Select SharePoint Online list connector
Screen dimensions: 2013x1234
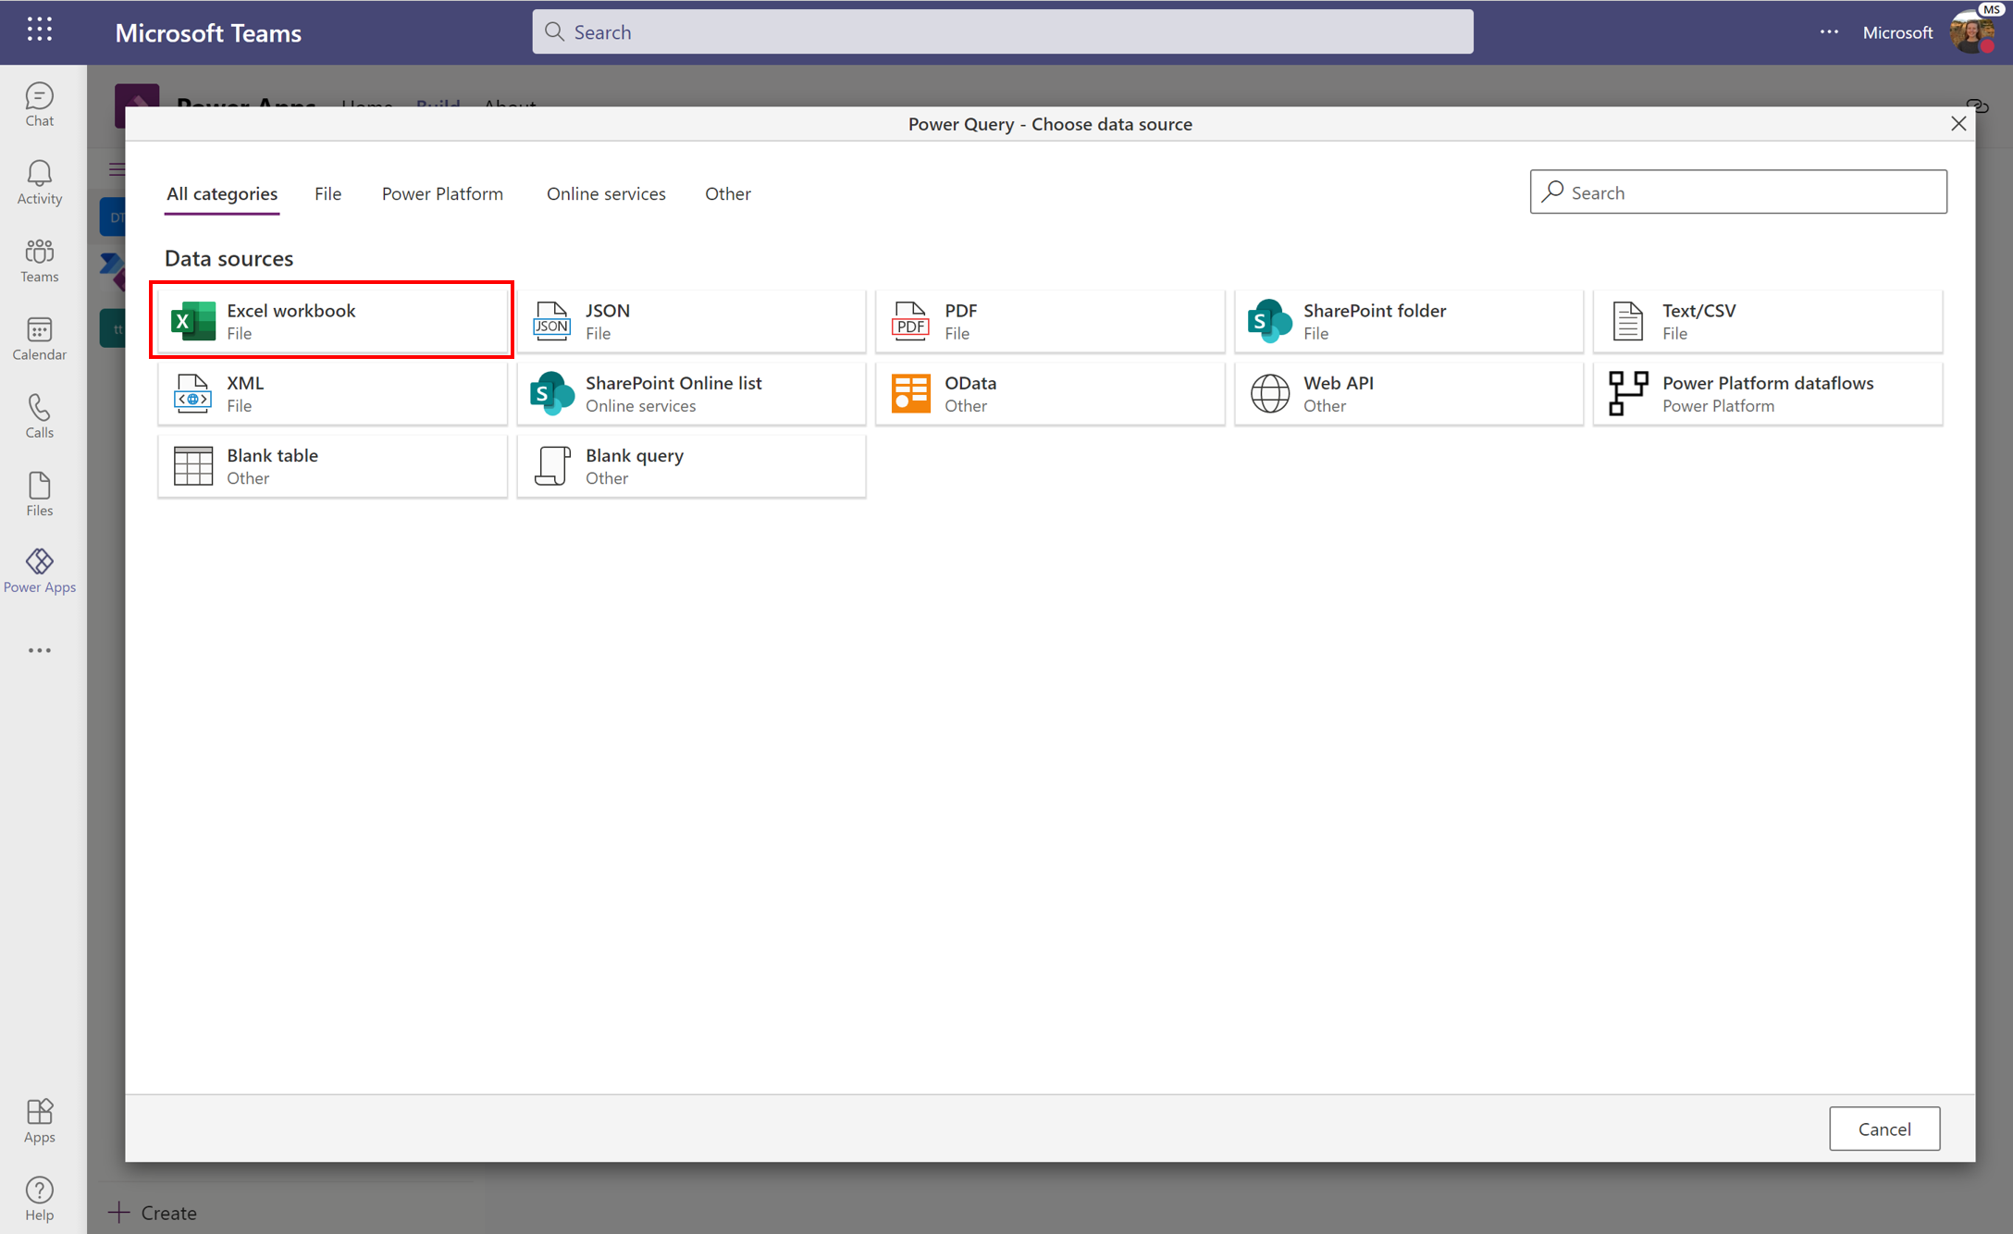tap(692, 391)
